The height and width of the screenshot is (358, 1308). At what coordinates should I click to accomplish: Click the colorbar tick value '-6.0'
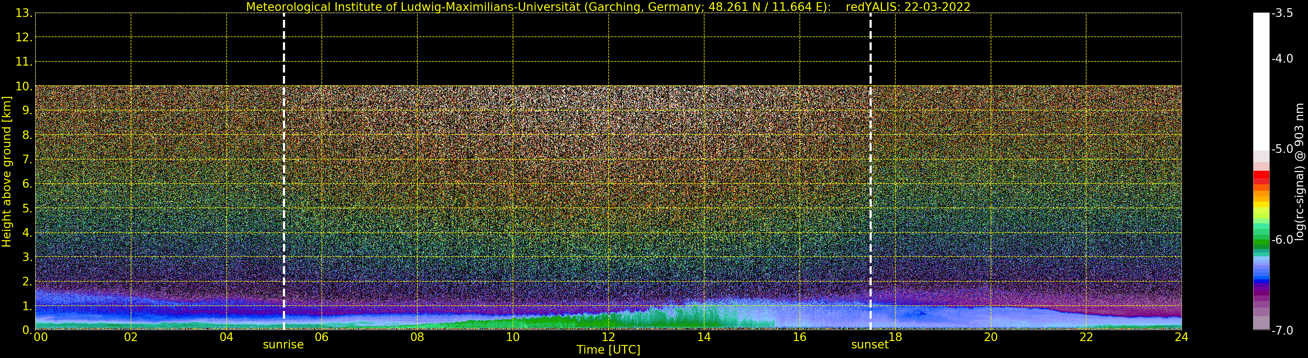1282,239
